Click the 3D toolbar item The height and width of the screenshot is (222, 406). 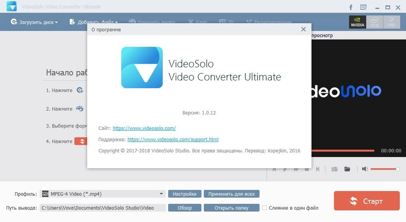[x=226, y=22]
